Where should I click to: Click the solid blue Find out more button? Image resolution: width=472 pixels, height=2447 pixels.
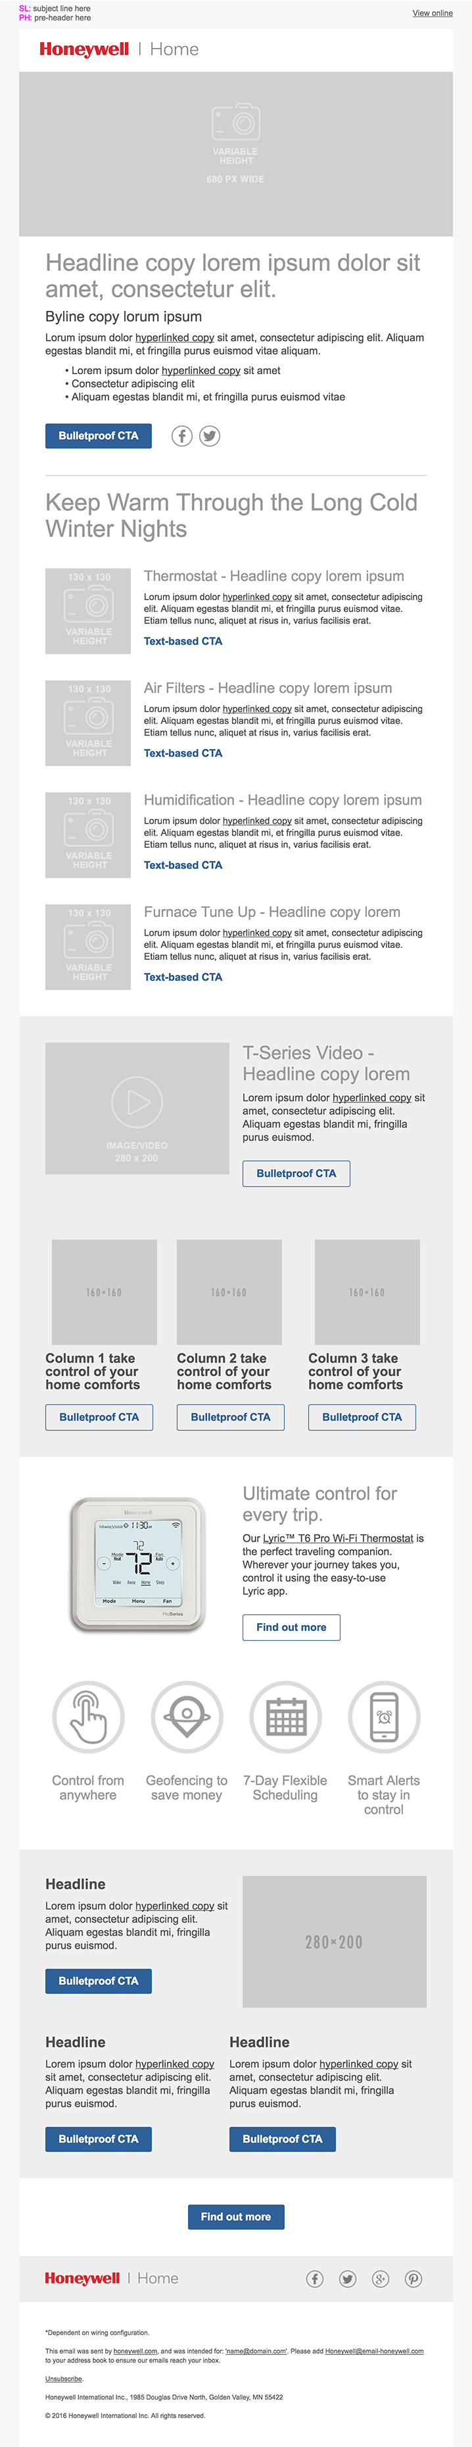point(236,2216)
